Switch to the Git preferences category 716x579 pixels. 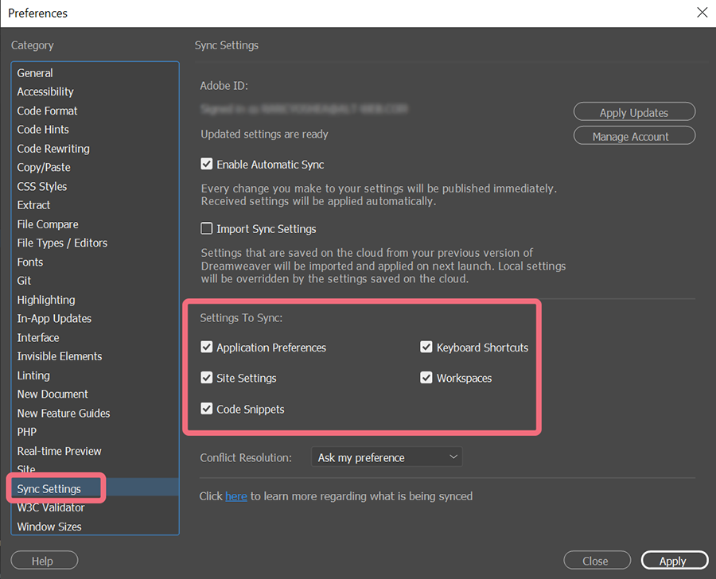click(25, 281)
